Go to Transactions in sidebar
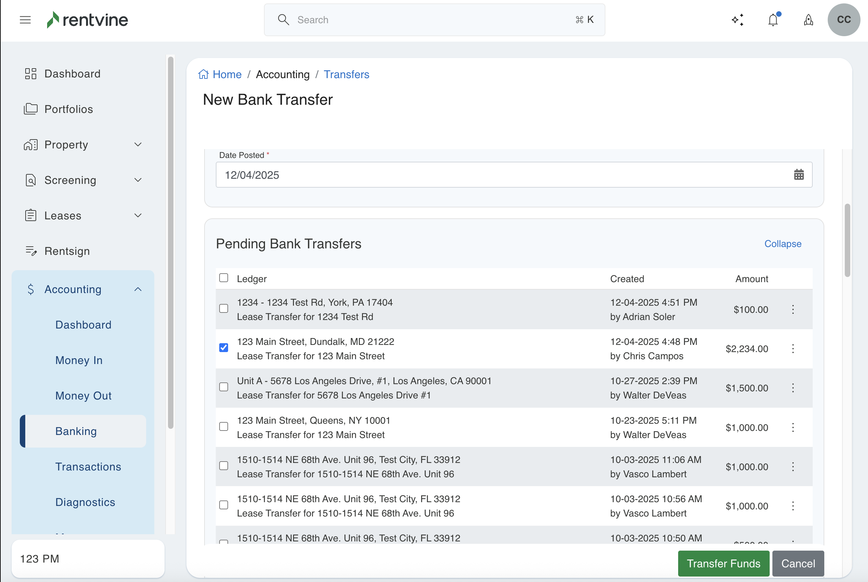Image resolution: width=868 pixels, height=582 pixels. click(x=88, y=467)
